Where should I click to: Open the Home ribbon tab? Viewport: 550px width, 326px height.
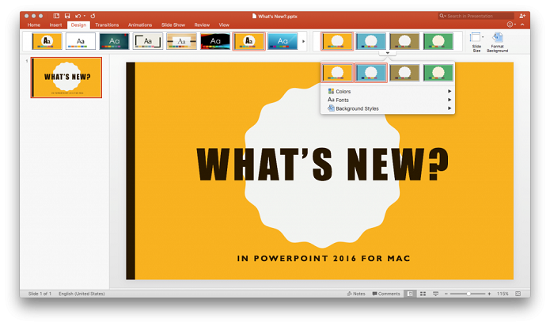pos(34,25)
